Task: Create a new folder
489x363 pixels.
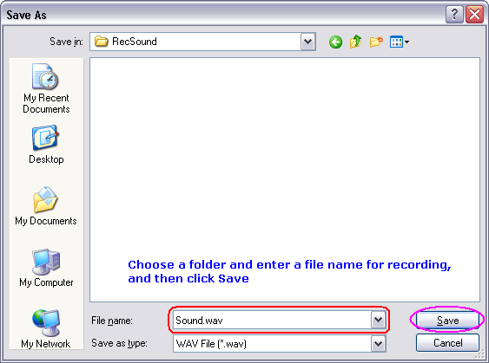Action: (376, 42)
